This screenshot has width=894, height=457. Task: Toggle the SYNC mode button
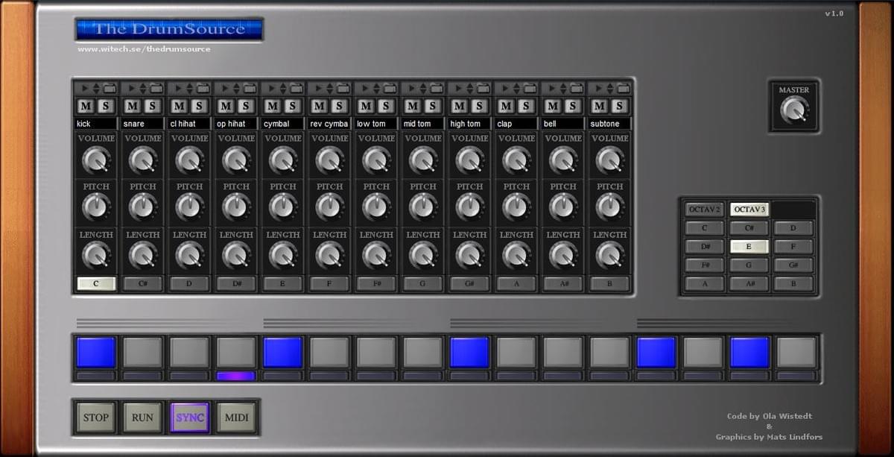coord(189,417)
